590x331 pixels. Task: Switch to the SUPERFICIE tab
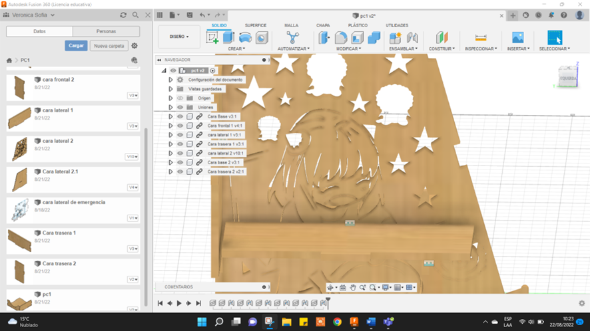click(x=256, y=25)
